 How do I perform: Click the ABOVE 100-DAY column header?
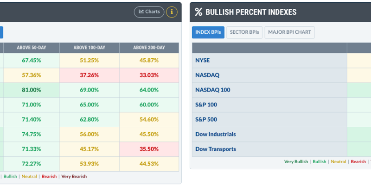(x=90, y=48)
